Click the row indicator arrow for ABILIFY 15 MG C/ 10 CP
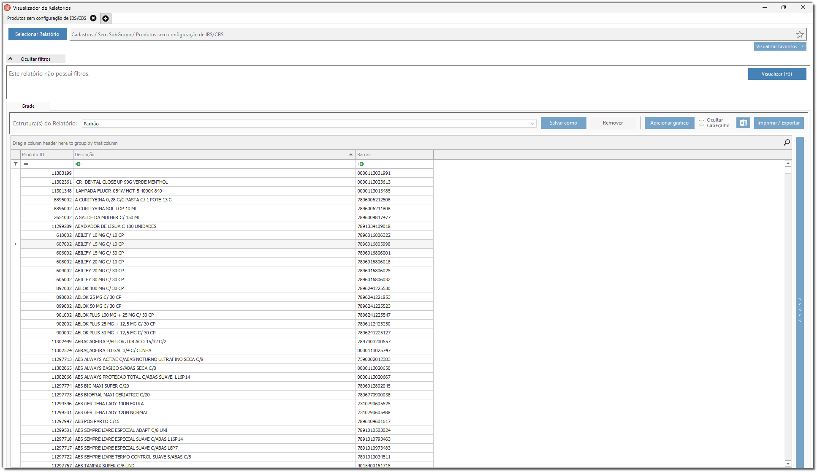 pos(16,244)
